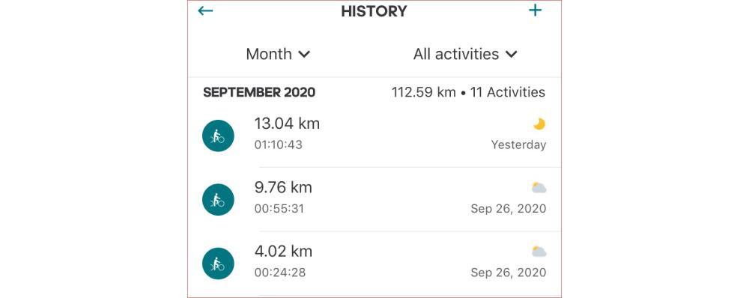Add a new activity with plus icon

(x=535, y=10)
